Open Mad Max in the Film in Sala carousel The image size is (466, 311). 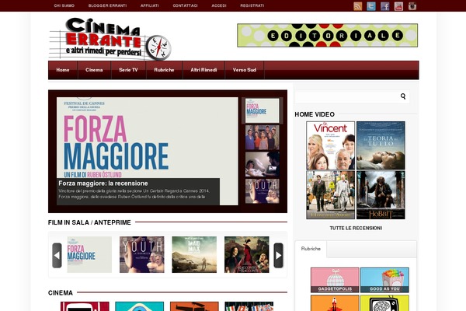coord(194,254)
